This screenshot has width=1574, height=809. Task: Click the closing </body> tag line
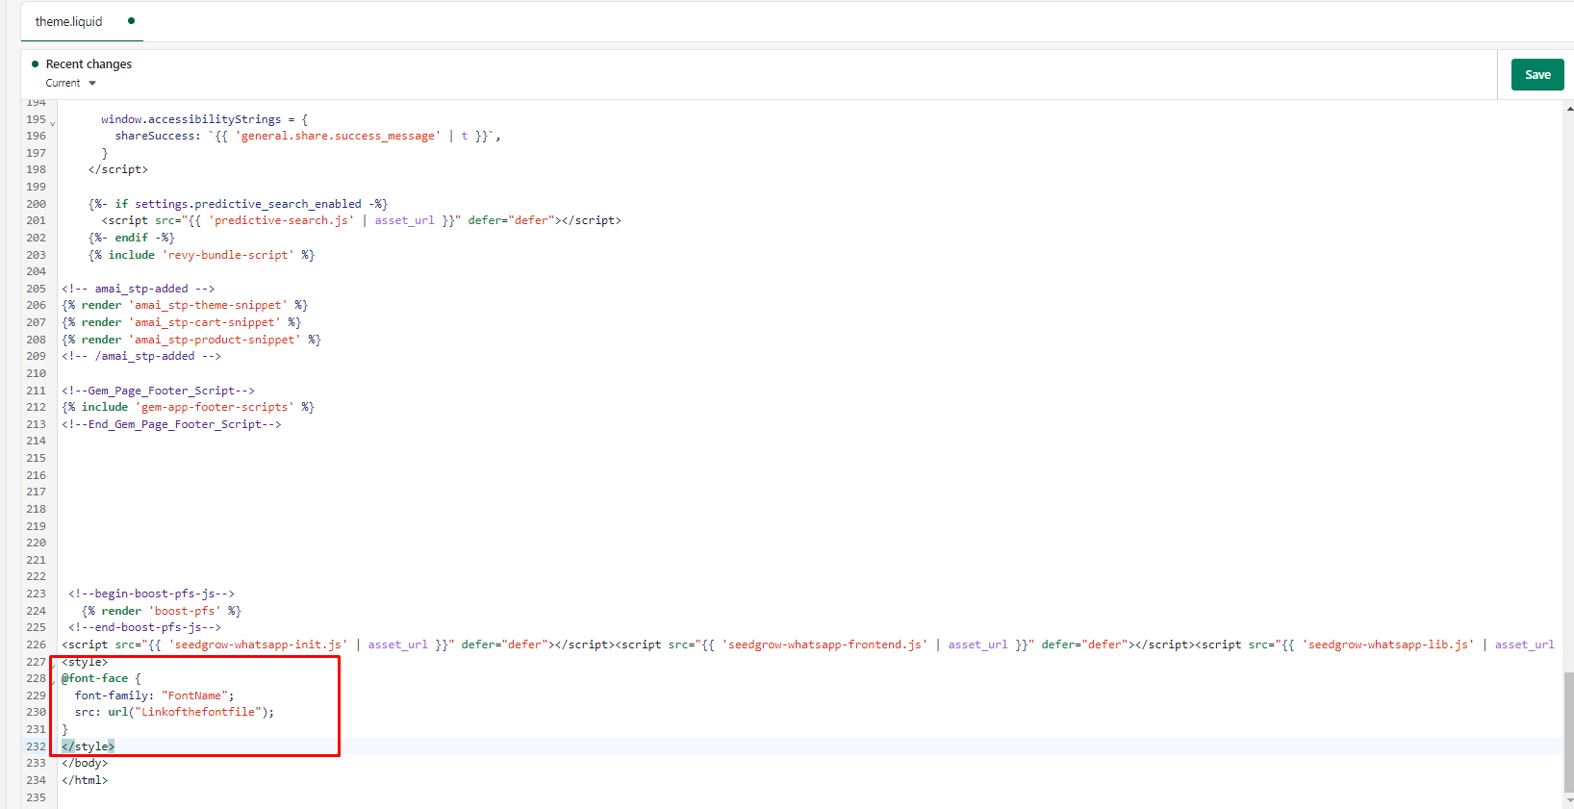85,763
